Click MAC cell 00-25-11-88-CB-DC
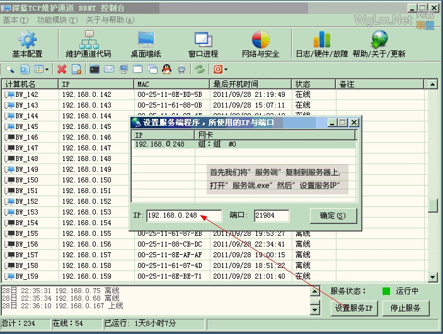This screenshot has width=443, height=334. pyautogui.click(x=170, y=244)
